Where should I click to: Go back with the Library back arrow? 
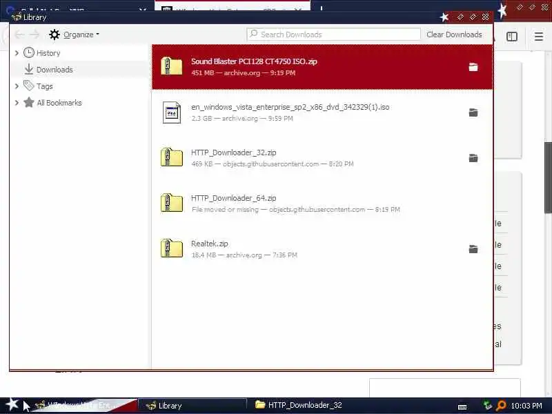(19, 34)
